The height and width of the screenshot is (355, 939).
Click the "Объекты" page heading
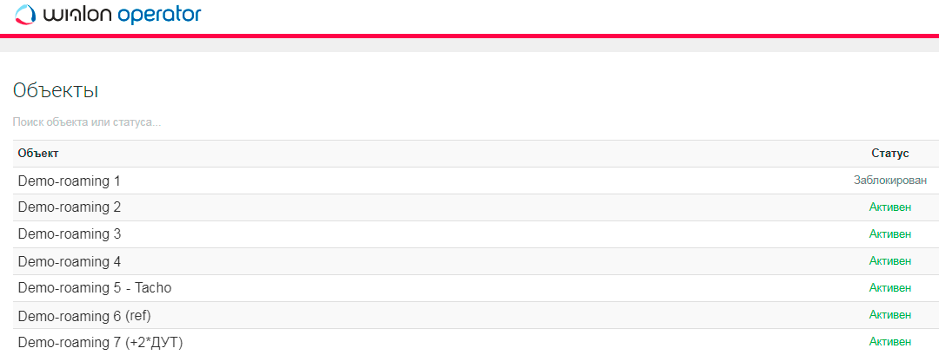(x=56, y=90)
